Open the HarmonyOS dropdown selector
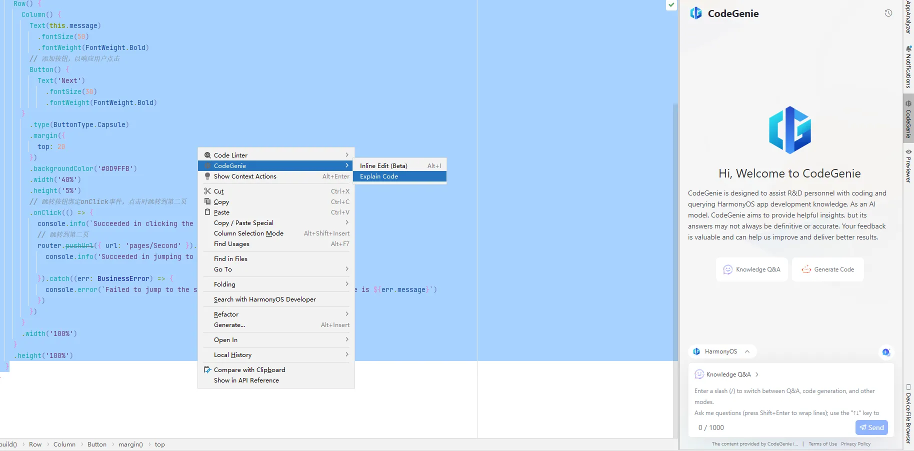Viewport: 914px width, 451px height. [722, 351]
